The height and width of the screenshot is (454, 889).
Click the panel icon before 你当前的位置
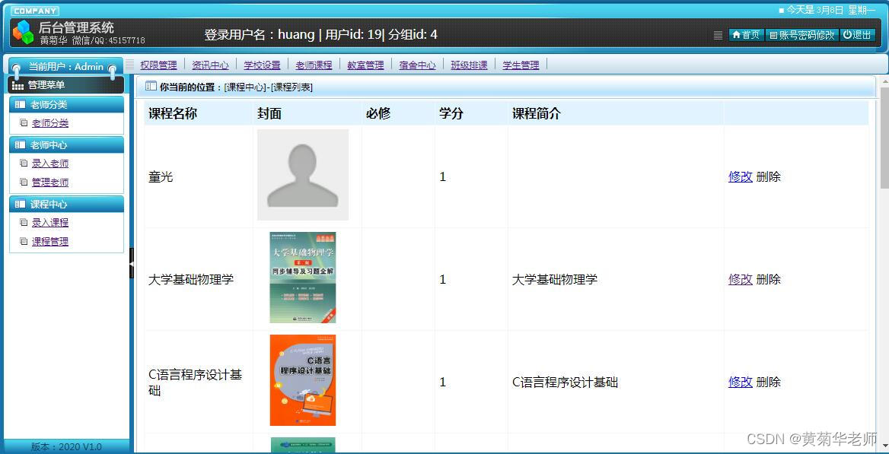(x=151, y=87)
